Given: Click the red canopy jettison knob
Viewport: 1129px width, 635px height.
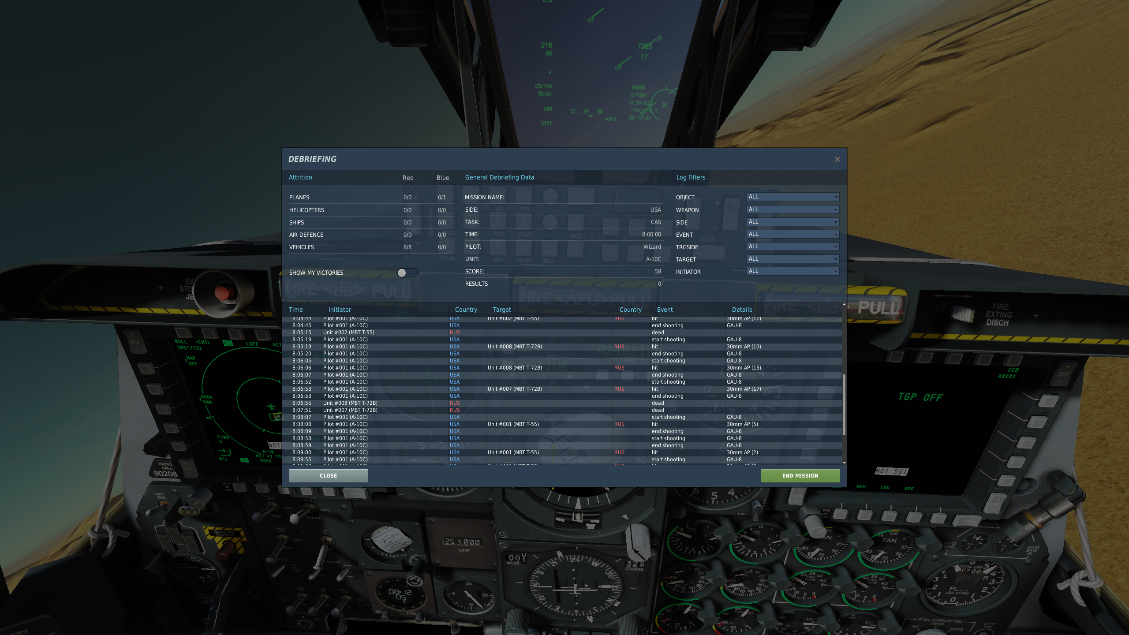Looking at the screenshot, I should [224, 292].
